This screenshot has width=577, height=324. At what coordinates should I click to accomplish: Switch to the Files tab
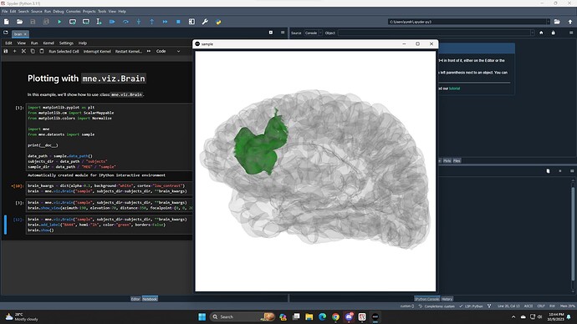[457, 161]
